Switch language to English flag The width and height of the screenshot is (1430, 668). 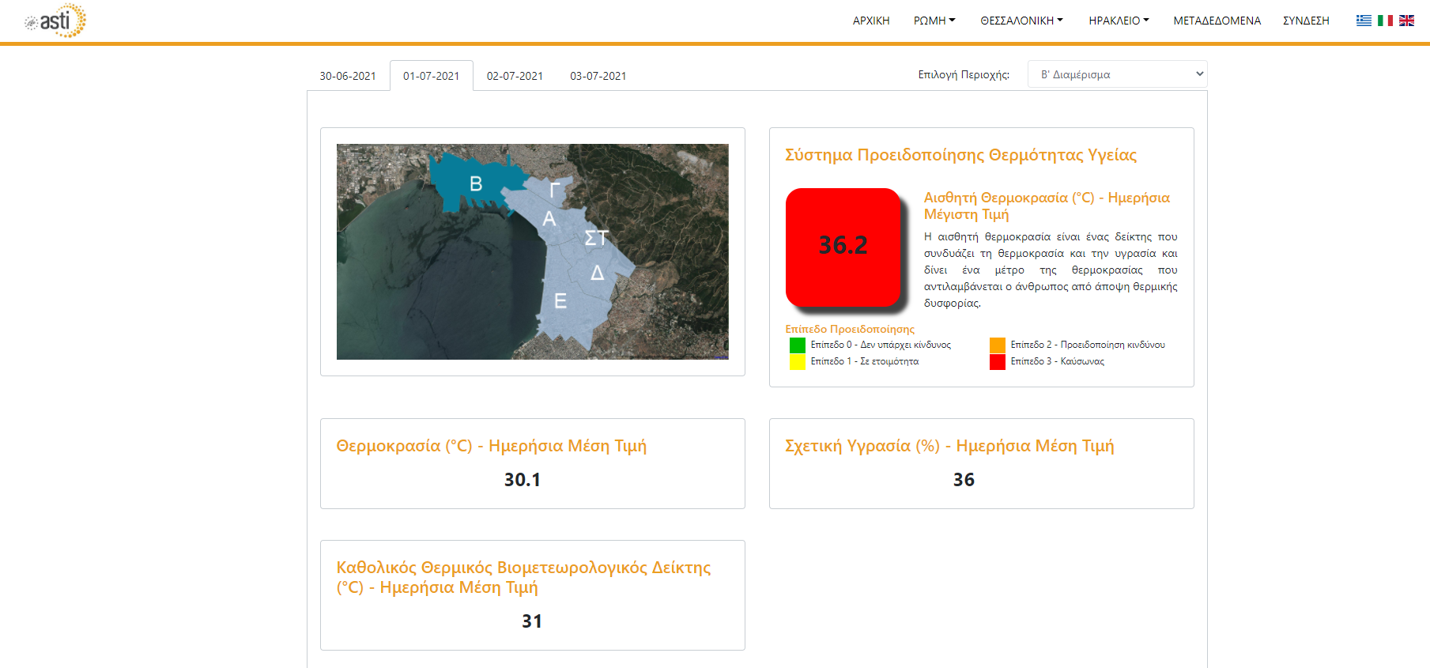[x=1406, y=21]
